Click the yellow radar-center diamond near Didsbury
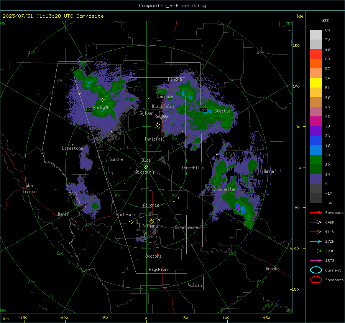 point(146,167)
